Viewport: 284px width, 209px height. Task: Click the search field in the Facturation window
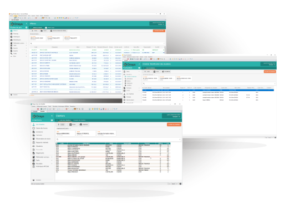(x=209, y=84)
